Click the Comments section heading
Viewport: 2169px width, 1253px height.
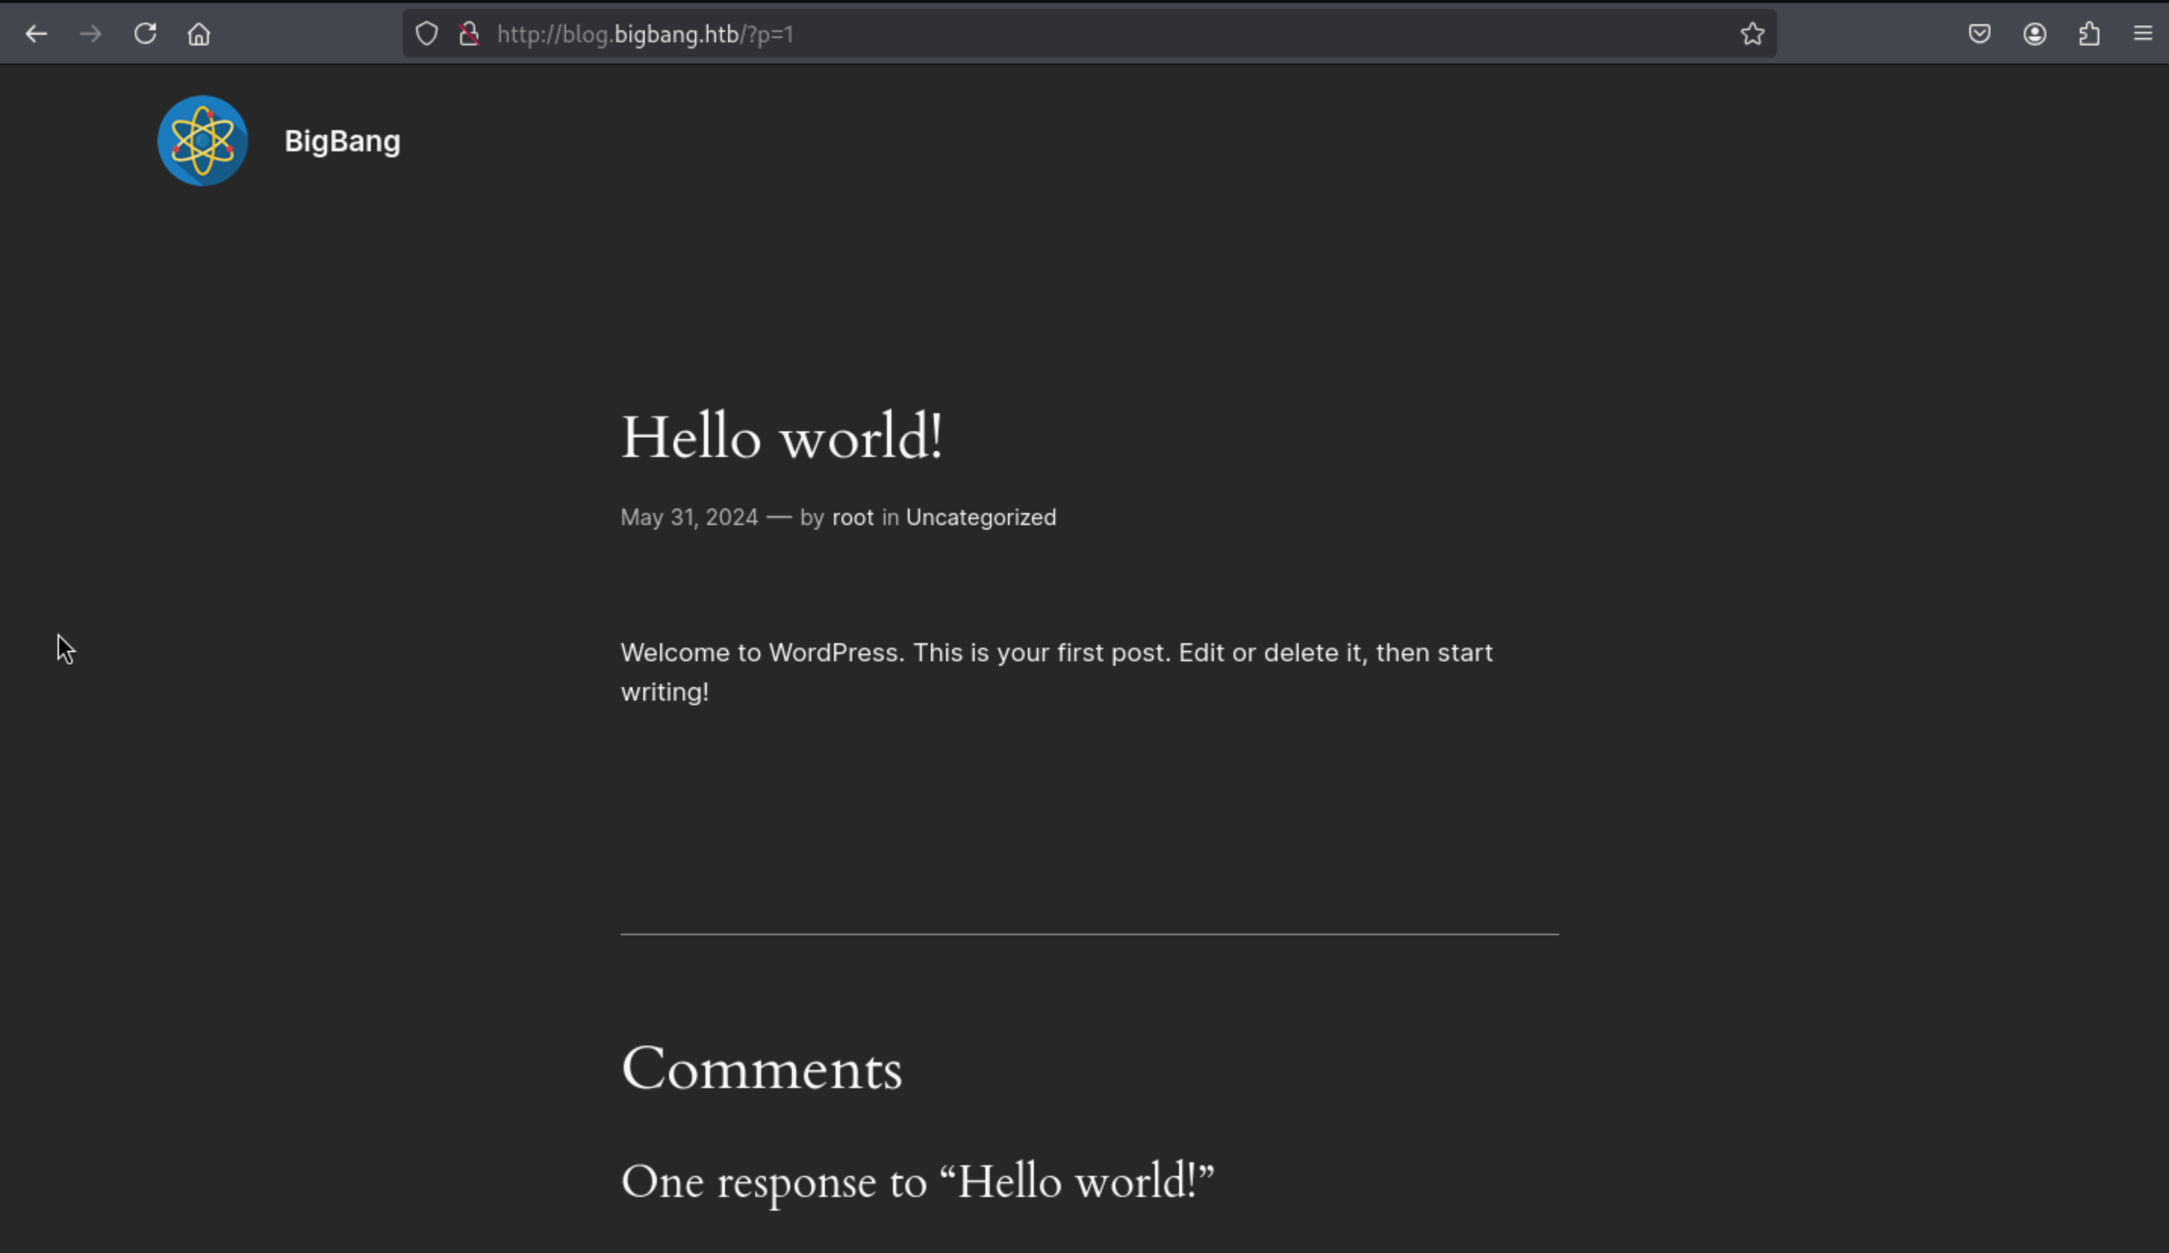click(761, 1069)
